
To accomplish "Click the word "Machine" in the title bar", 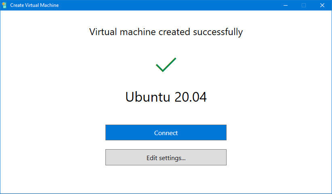I will 49,5.
